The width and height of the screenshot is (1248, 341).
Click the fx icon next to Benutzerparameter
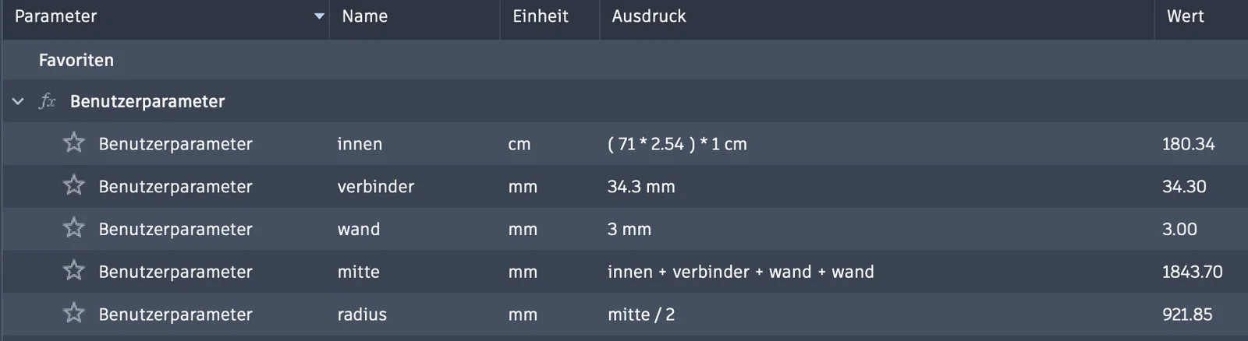point(48,101)
